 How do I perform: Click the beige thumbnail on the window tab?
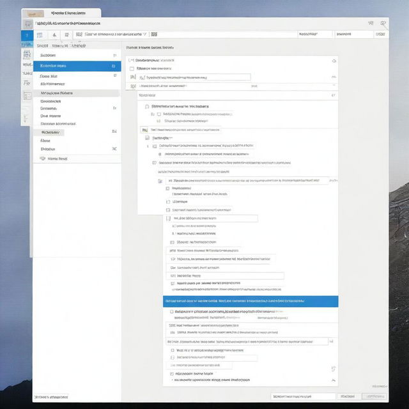click(x=33, y=13)
